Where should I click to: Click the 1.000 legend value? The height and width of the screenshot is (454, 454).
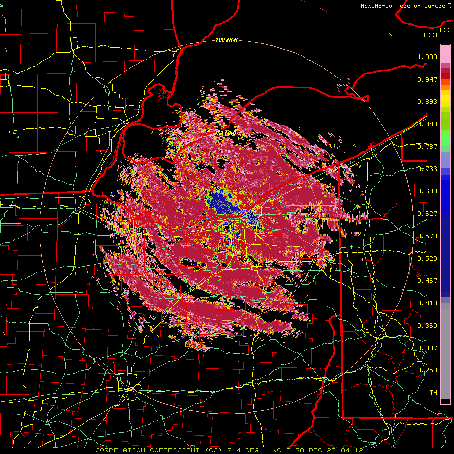(x=427, y=56)
